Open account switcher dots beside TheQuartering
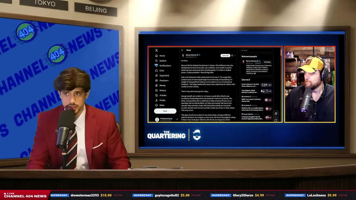 (x=177, y=119)
